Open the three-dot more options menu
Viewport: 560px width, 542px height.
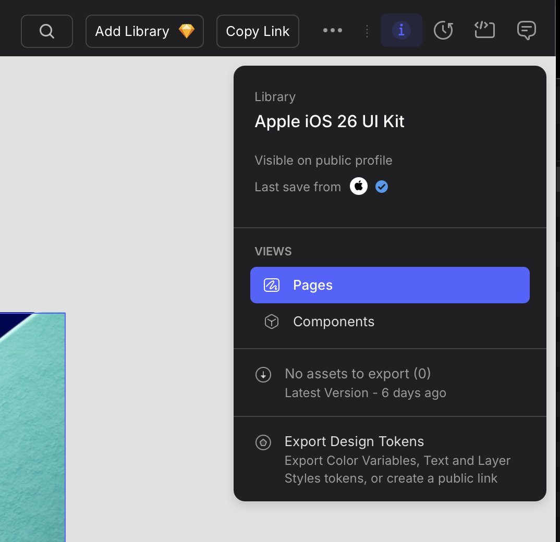[x=333, y=31]
